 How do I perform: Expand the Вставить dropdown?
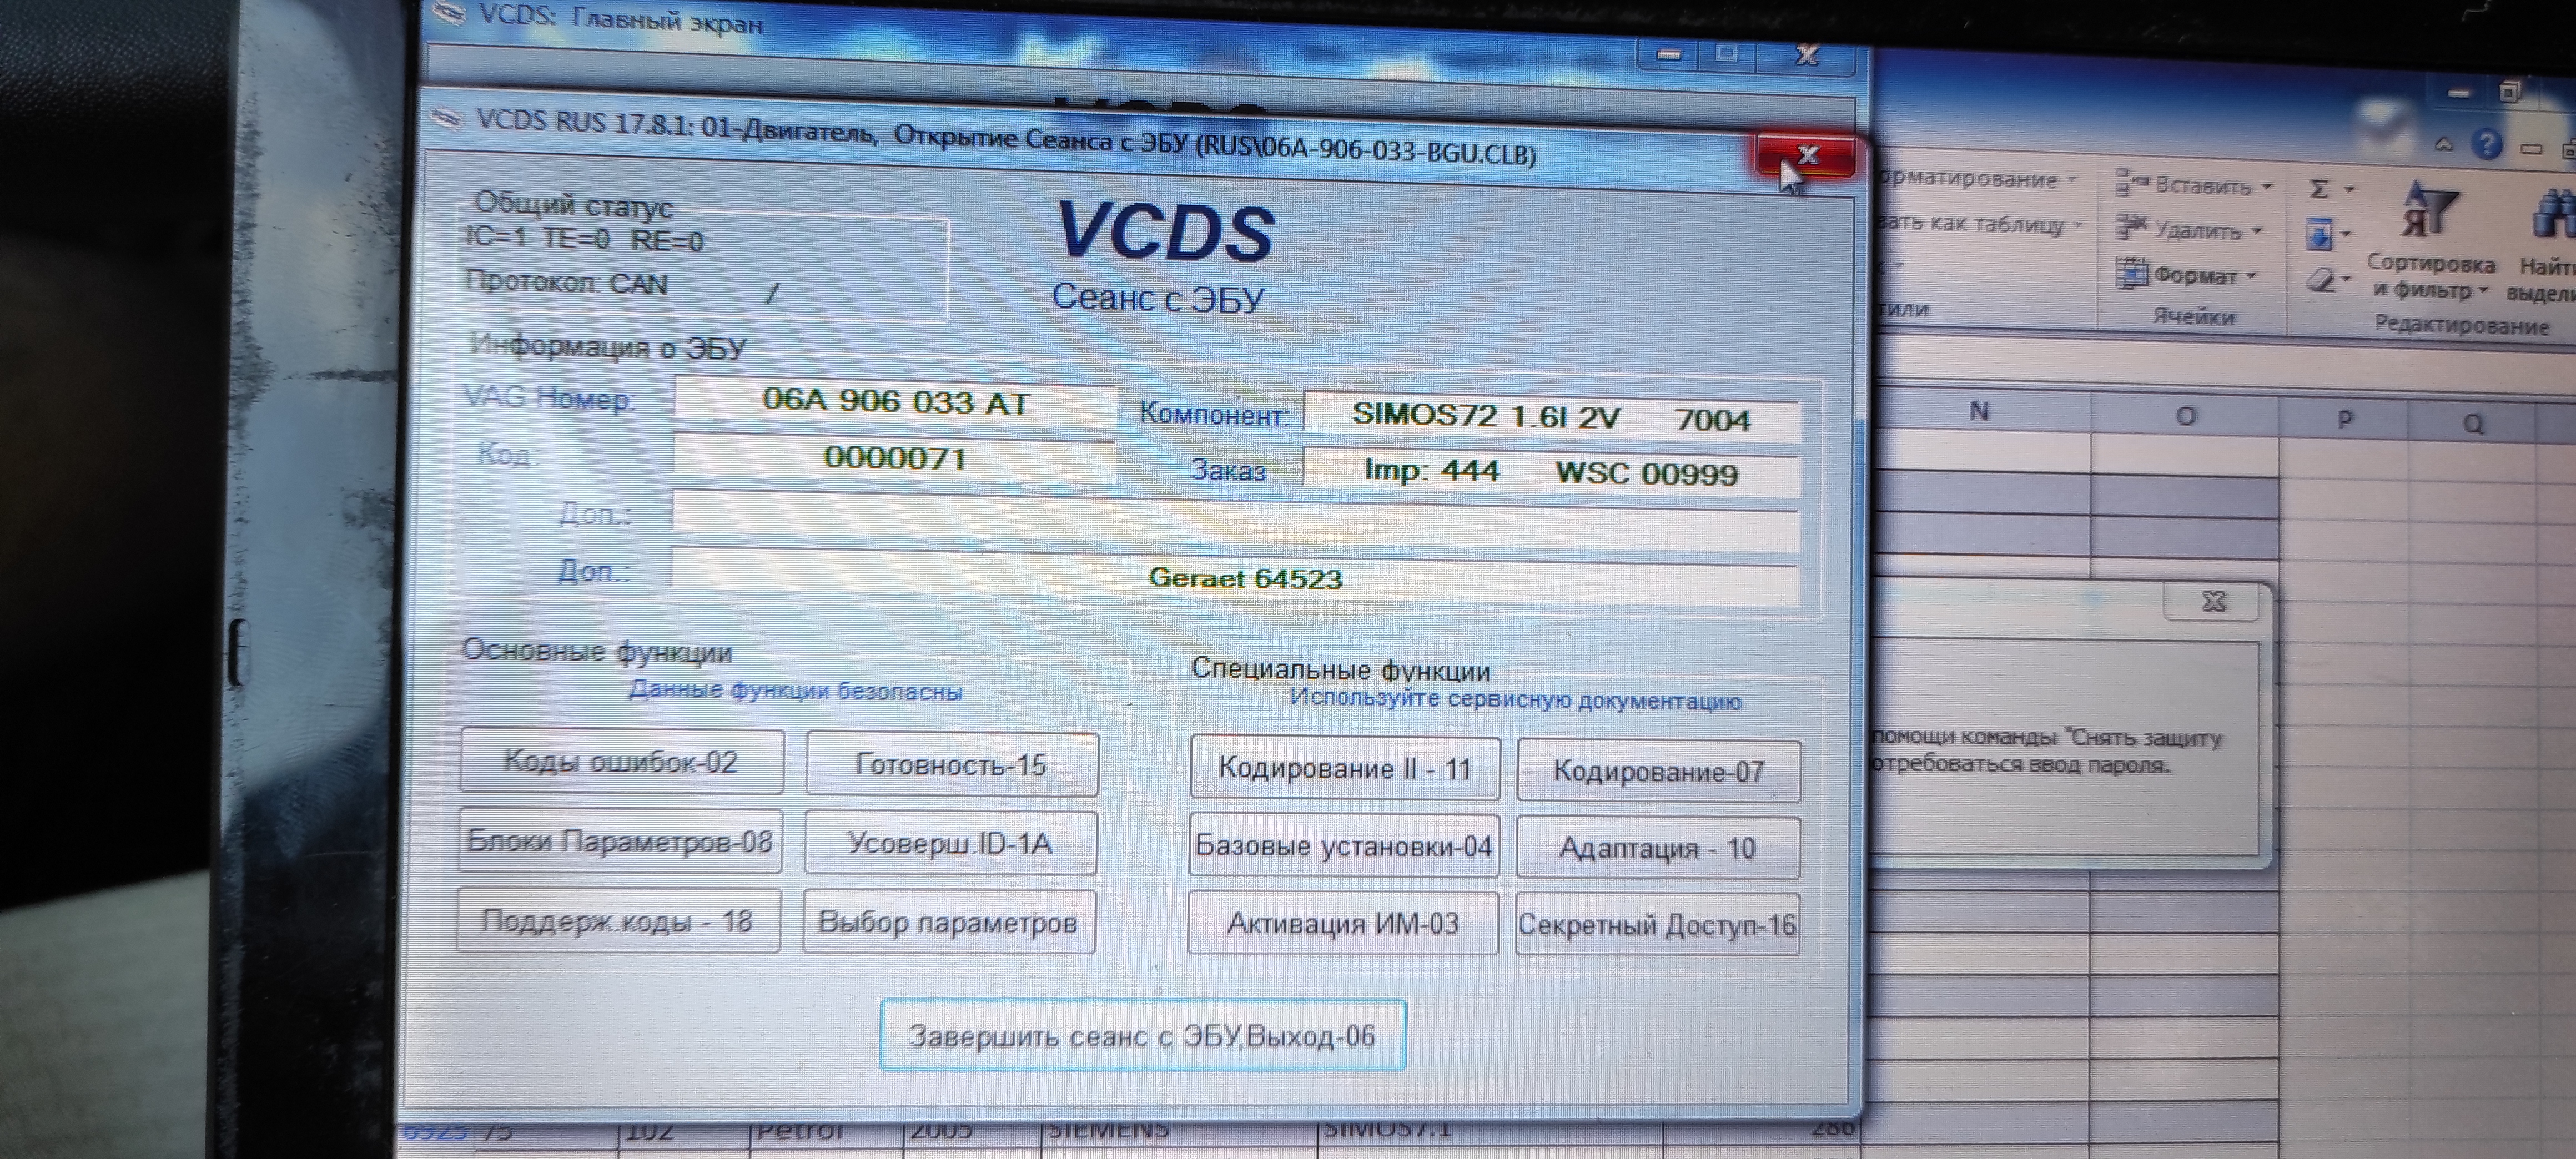[x=2267, y=187]
